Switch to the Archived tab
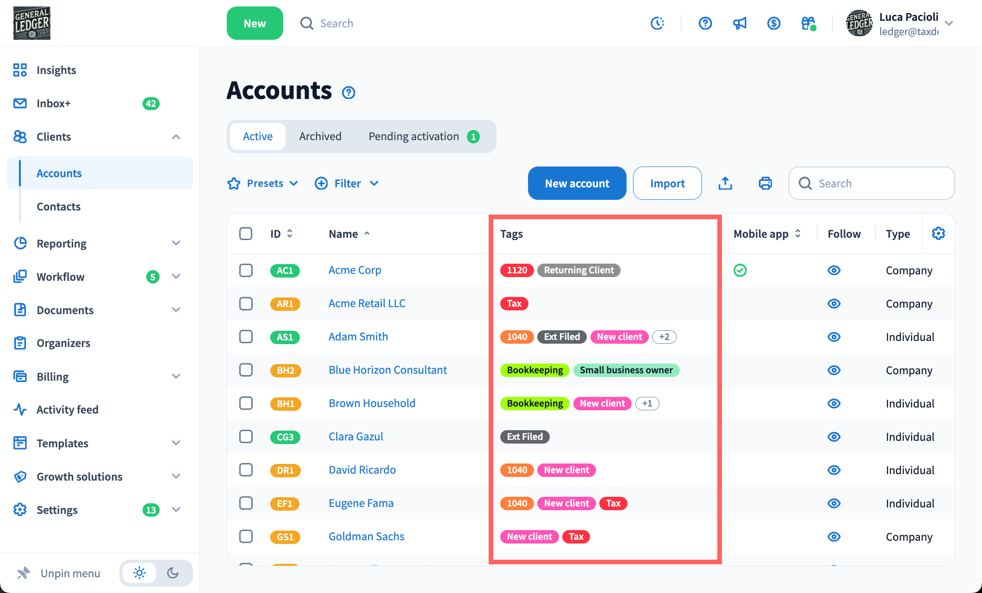The height and width of the screenshot is (593, 982). coord(320,136)
